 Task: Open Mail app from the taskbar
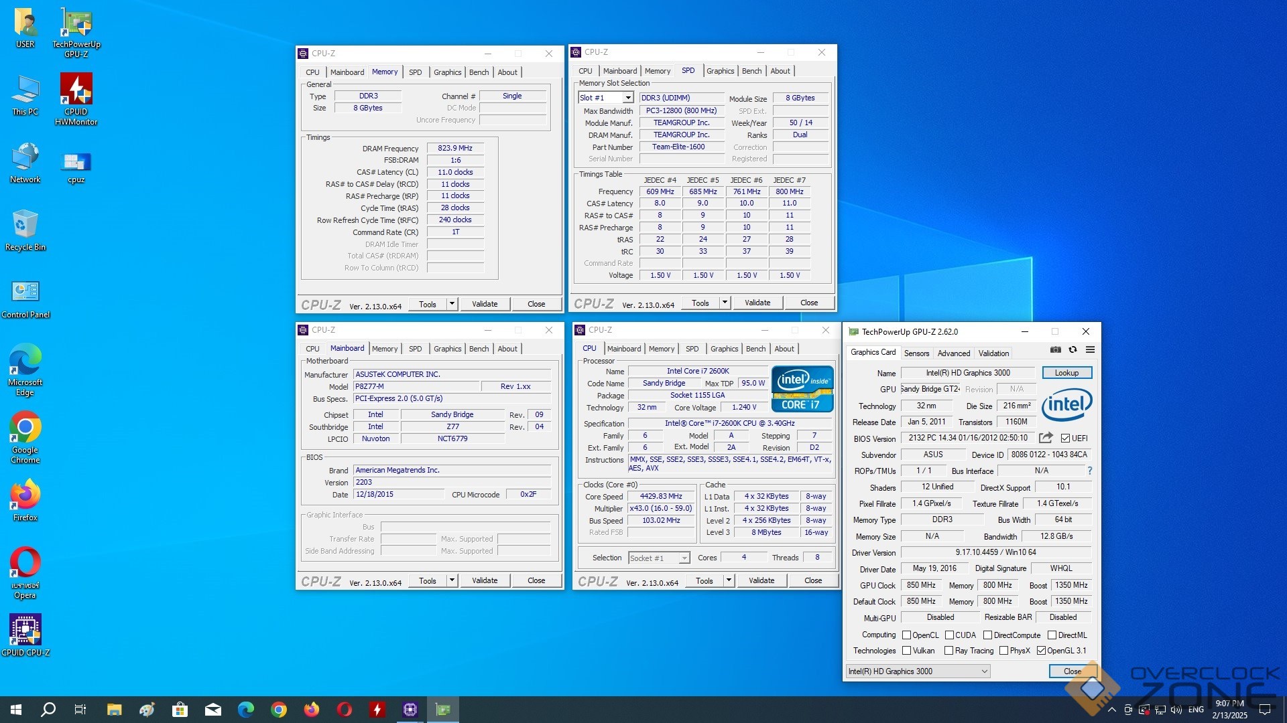click(x=212, y=710)
